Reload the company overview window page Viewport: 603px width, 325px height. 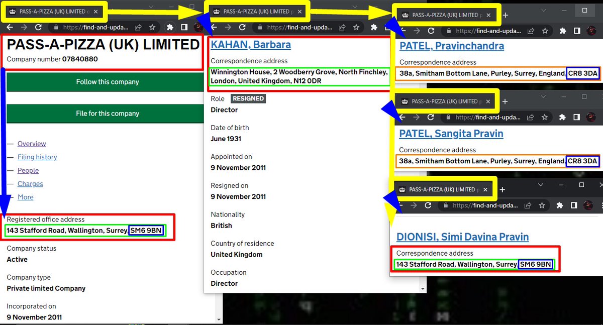click(38, 27)
